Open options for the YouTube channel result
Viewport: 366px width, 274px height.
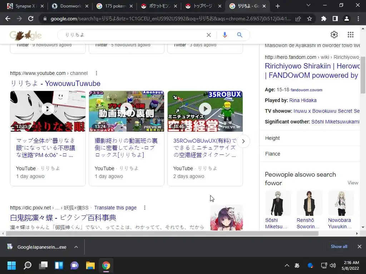(x=97, y=73)
